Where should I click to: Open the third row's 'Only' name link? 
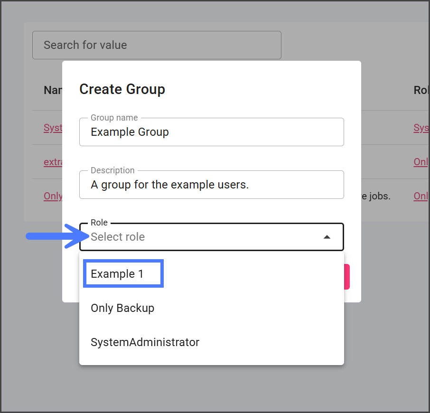[53, 196]
